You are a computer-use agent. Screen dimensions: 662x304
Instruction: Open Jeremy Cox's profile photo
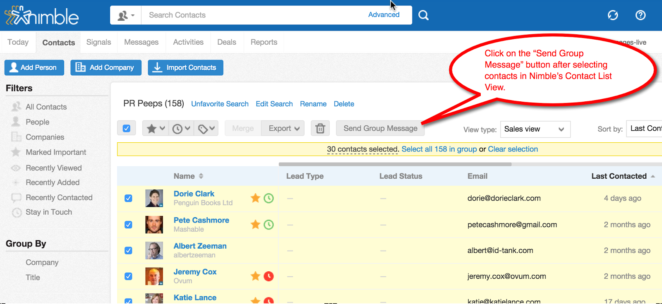pyautogui.click(x=154, y=276)
